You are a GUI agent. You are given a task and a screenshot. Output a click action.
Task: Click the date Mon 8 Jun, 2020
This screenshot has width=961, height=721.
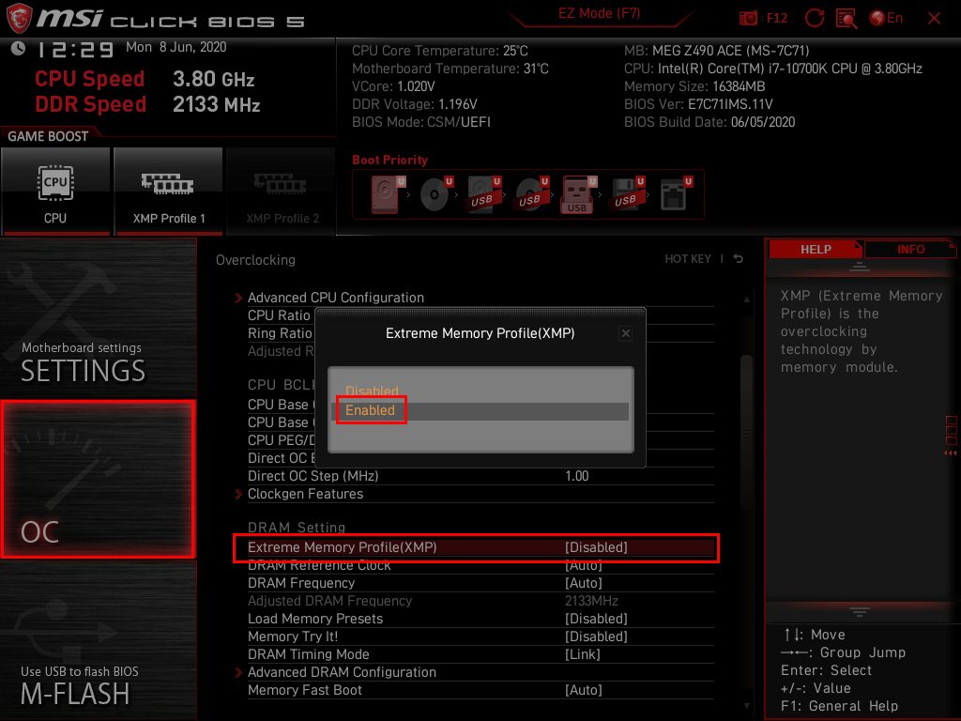click(175, 47)
